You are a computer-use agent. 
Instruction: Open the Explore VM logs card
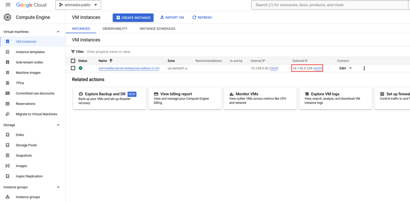point(336,98)
